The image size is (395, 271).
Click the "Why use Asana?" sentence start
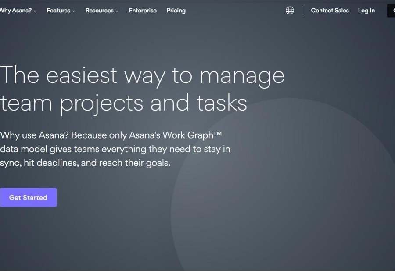34,135
